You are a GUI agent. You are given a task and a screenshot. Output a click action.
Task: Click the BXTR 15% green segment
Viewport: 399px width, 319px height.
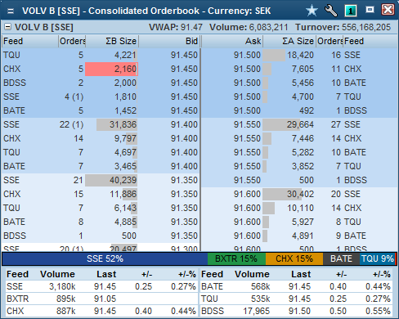pos(236,258)
